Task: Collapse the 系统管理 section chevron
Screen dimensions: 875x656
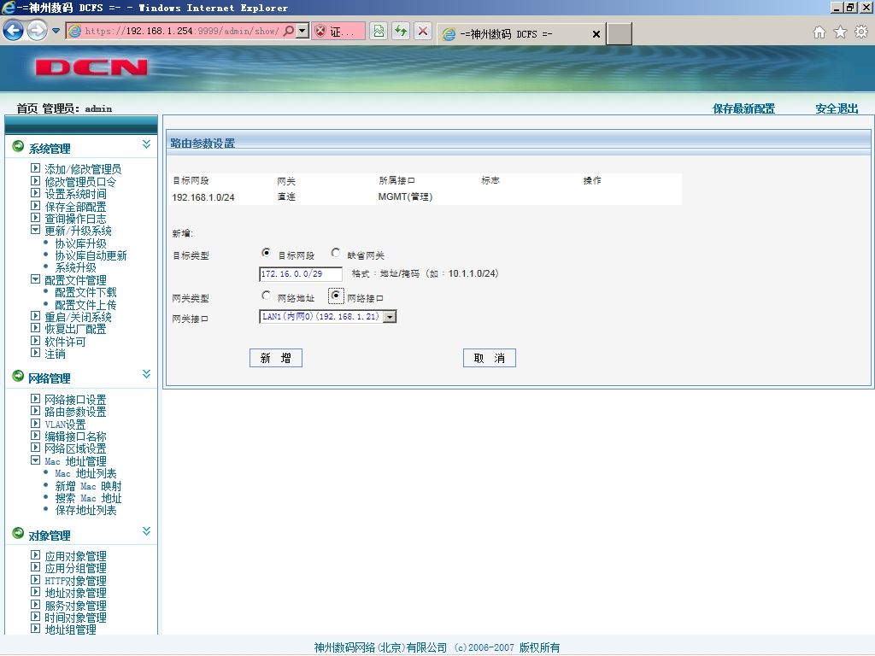Action: pos(146,144)
